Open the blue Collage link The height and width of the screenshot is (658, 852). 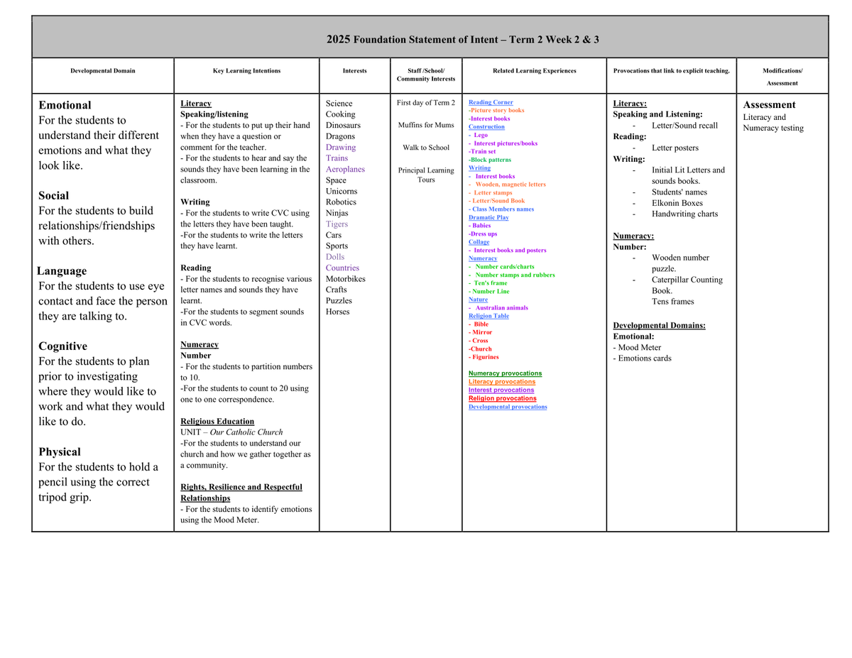point(479,242)
